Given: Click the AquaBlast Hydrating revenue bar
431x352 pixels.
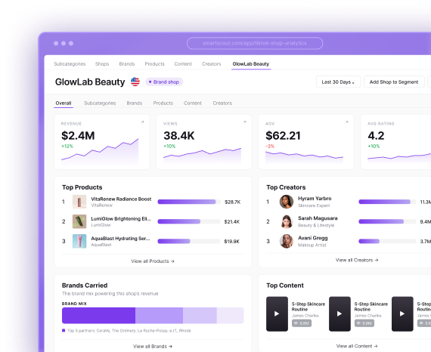Looking at the screenshot, I should 189,242.
